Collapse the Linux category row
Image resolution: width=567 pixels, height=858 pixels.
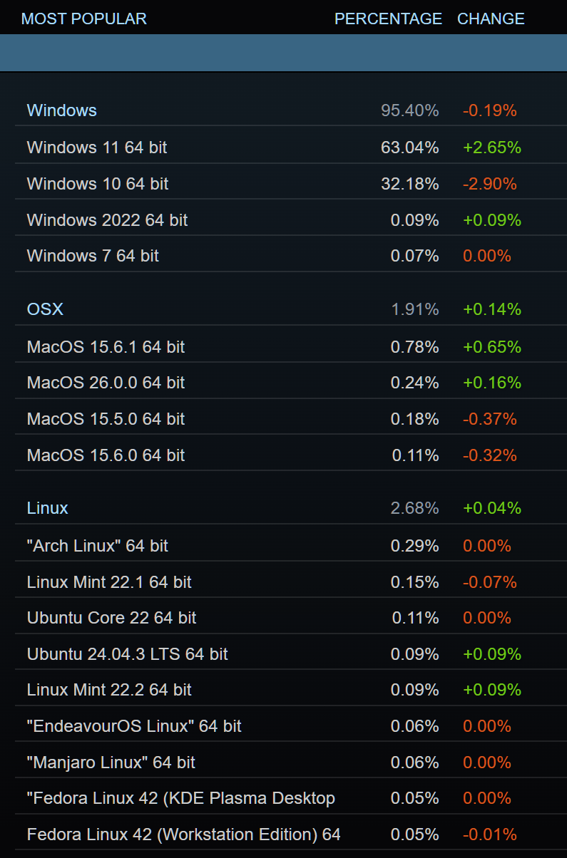coord(48,508)
